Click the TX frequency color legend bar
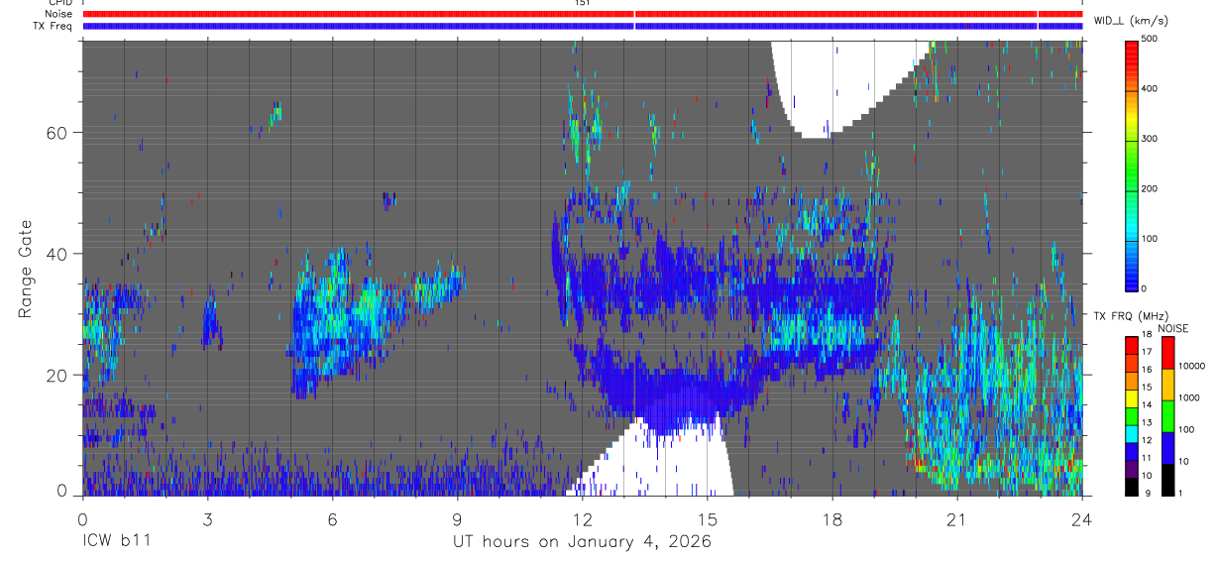 [1132, 415]
